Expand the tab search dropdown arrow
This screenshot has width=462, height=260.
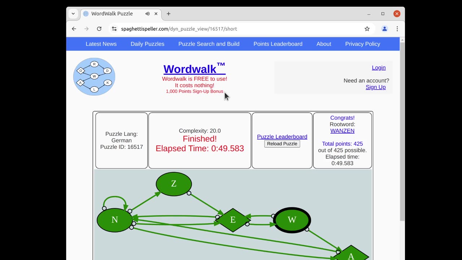tap(73, 14)
